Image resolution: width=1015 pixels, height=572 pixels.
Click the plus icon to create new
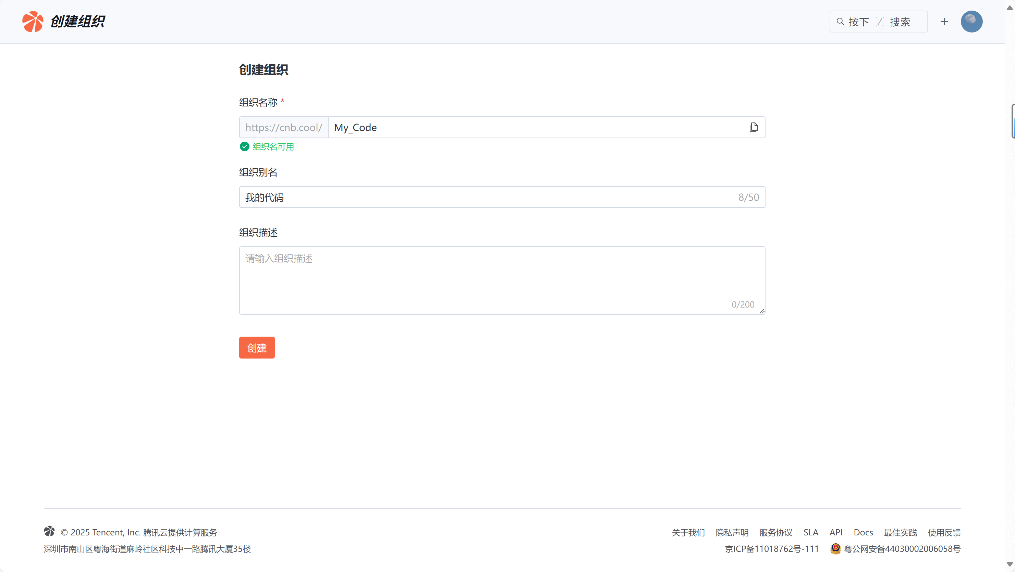click(944, 22)
